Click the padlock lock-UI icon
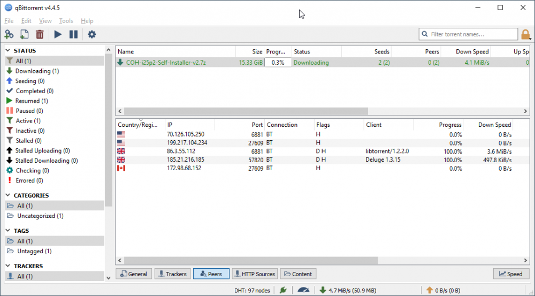Viewport: 535px width, 296px height. pyautogui.click(x=526, y=34)
